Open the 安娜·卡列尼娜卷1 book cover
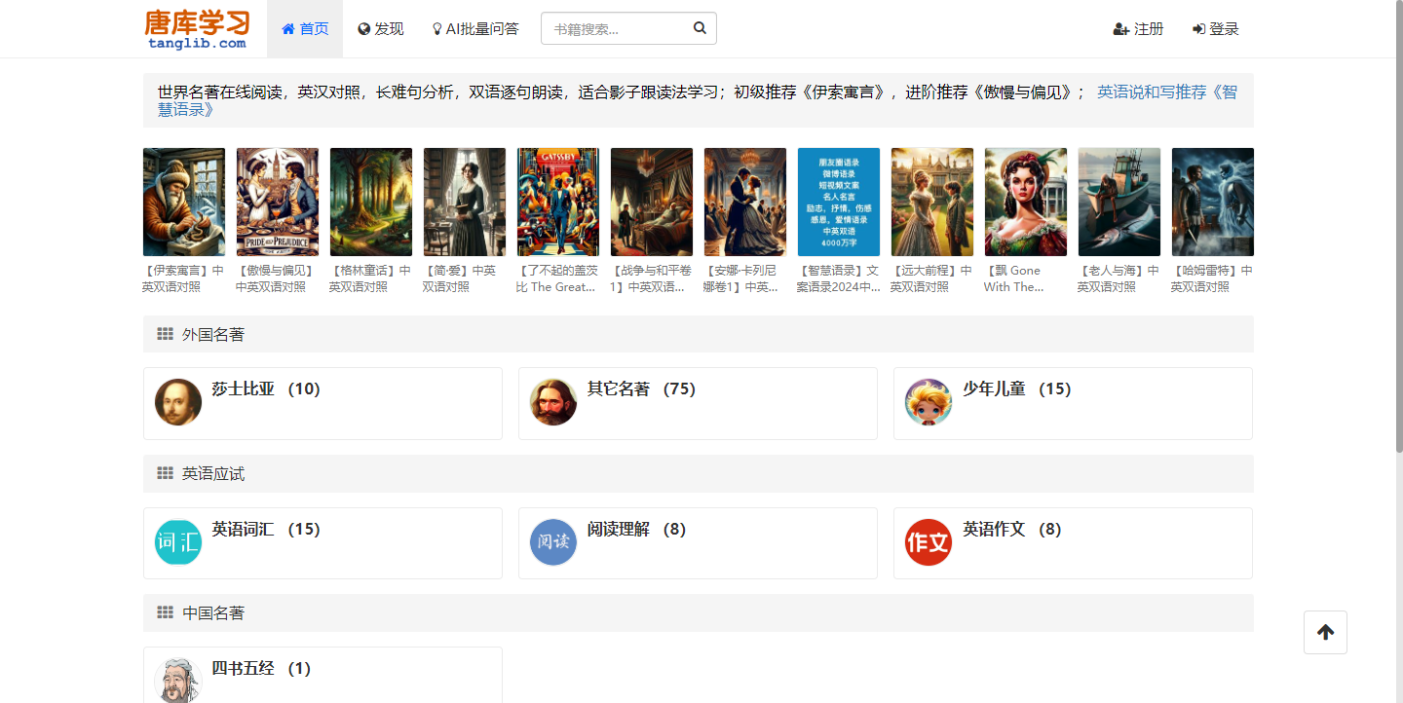1403x703 pixels. pyautogui.click(x=745, y=202)
